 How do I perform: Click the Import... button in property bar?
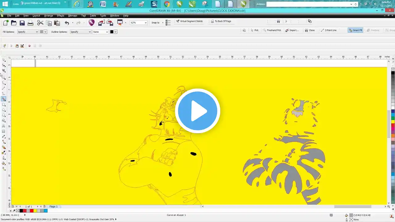pos(292,30)
